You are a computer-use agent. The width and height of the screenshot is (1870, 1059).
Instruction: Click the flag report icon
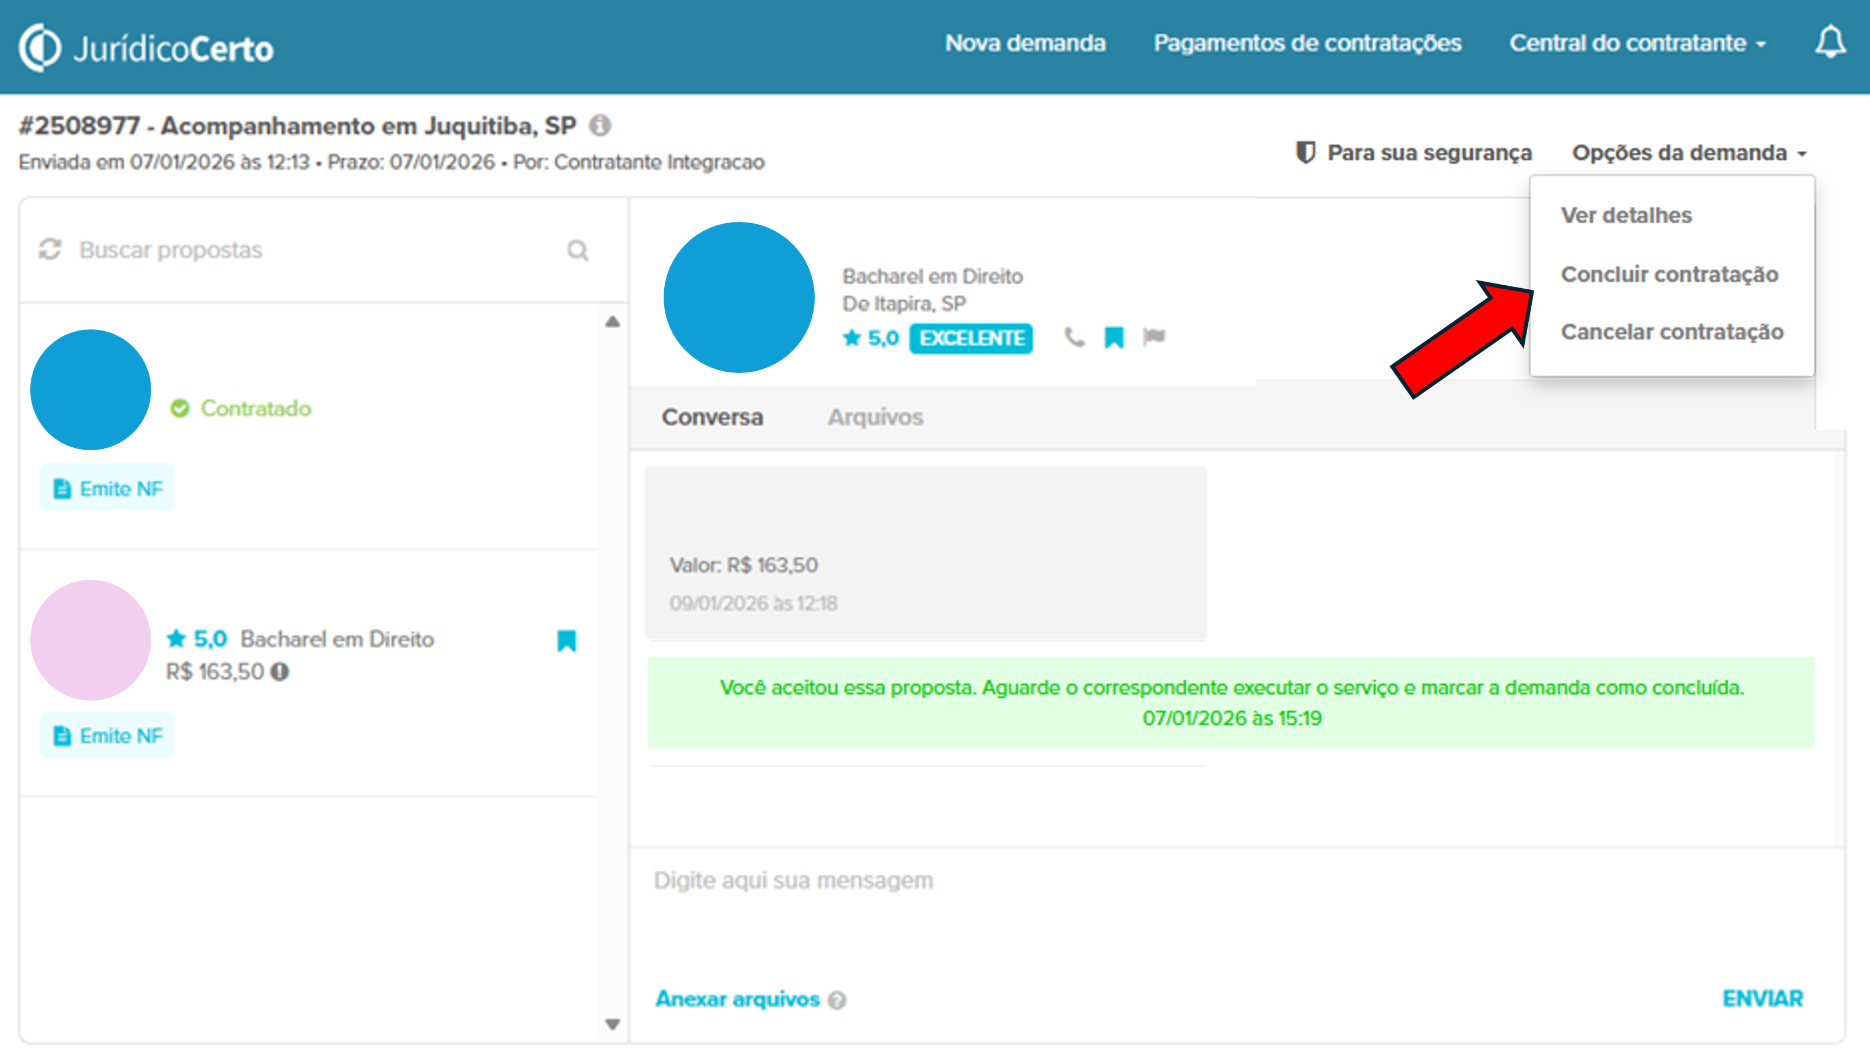(x=1153, y=337)
